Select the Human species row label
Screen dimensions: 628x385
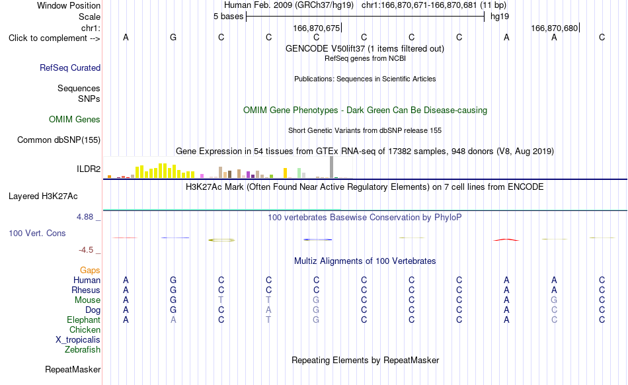point(87,280)
